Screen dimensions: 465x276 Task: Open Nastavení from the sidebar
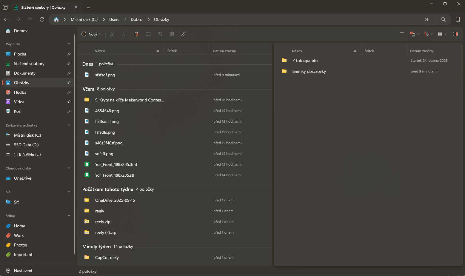coord(23,270)
